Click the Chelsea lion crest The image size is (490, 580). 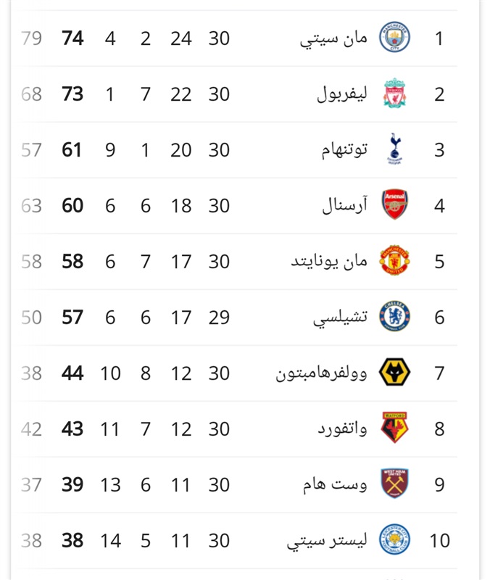point(394,316)
